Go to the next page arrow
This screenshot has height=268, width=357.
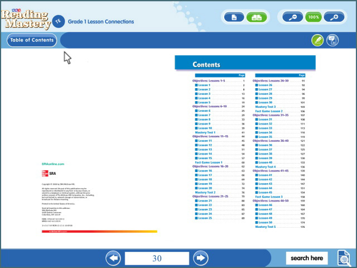coord(200,258)
